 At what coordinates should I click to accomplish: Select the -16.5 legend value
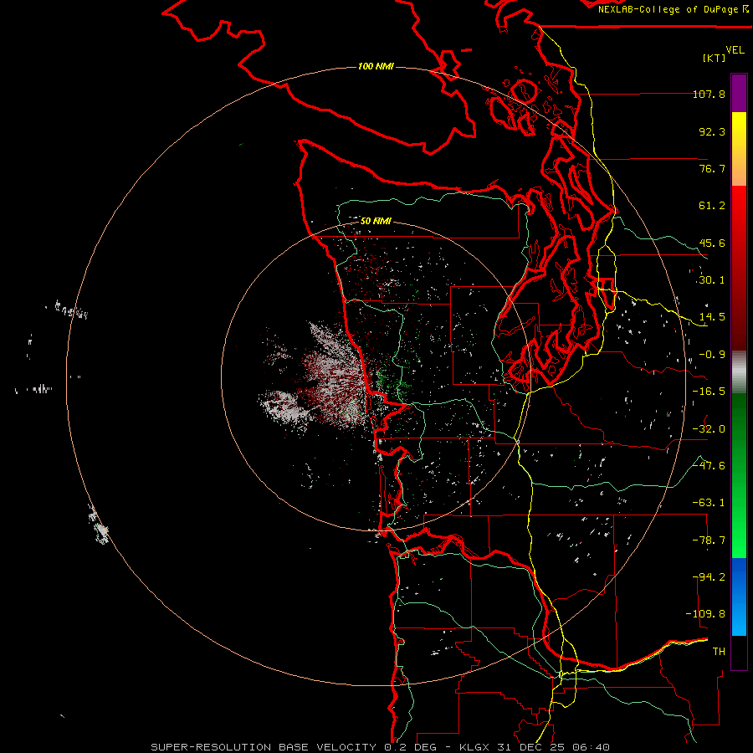[709, 392]
